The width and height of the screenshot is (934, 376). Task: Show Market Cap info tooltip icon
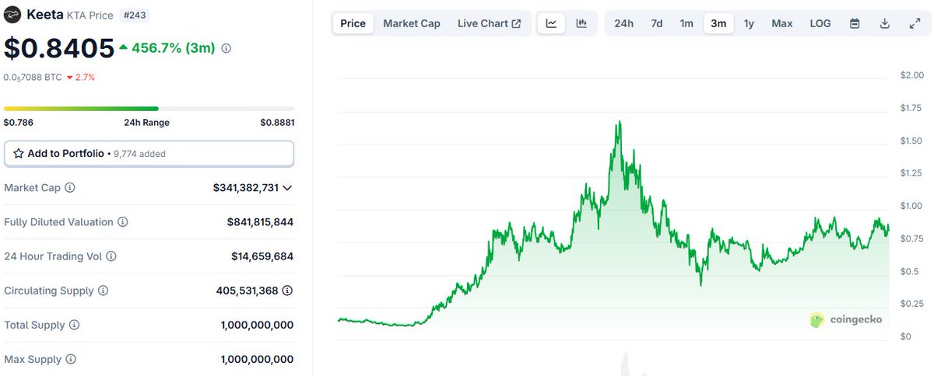tap(70, 188)
